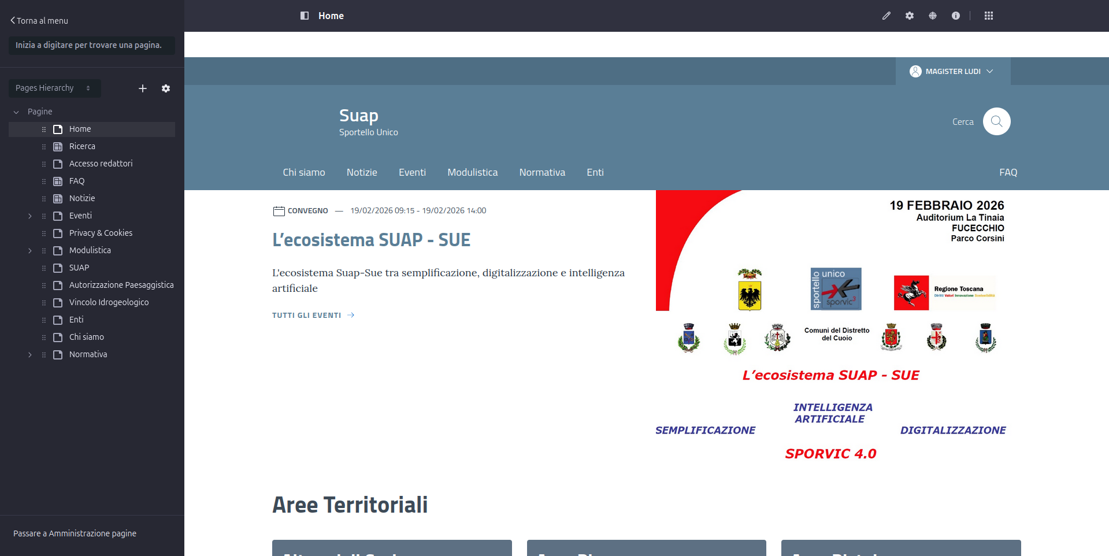Add a new page with plus icon

pyautogui.click(x=143, y=88)
